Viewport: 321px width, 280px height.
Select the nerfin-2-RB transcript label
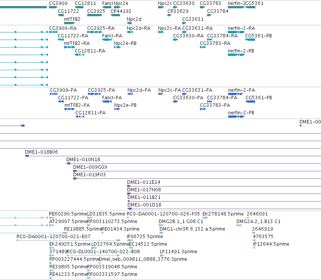coord(241,51)
